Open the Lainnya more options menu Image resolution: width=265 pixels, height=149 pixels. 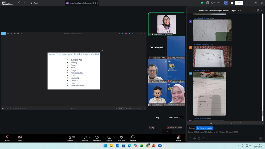click(133, 137)
